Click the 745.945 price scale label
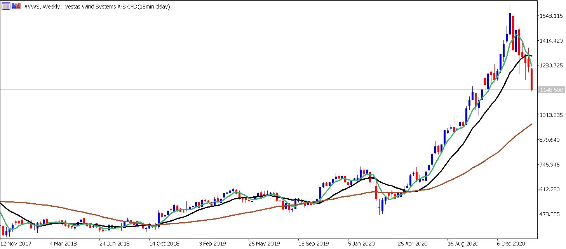The height and width of the screenshot is (249, 566). (550, 165)
